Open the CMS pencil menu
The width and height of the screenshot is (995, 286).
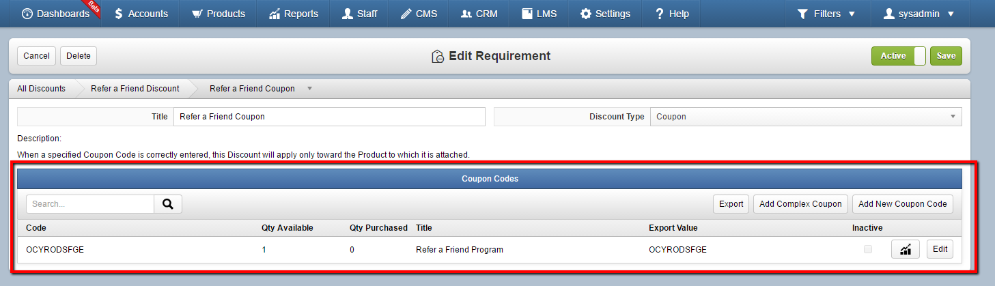click(x=419, y=14)
